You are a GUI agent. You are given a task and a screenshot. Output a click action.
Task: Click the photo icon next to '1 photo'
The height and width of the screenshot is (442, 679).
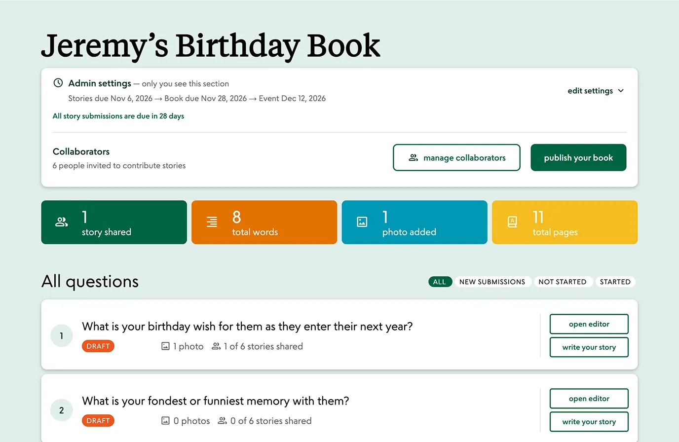pos(166,346)
